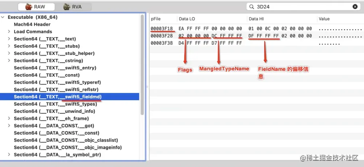The width and height of the screenshot is (364, 167).
Task: Click the search magnifier icon
Action: tap(252, 7)
